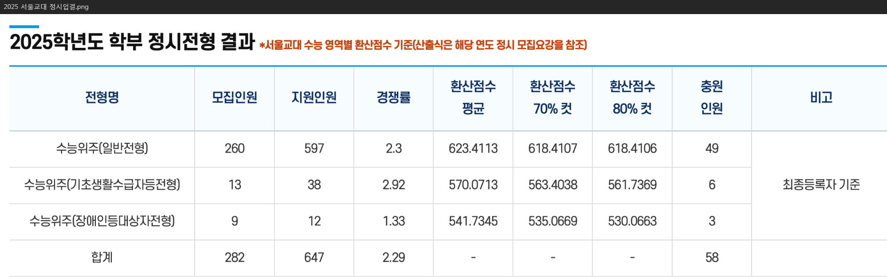Click the 561.7369 cell

tap(632, 185)
